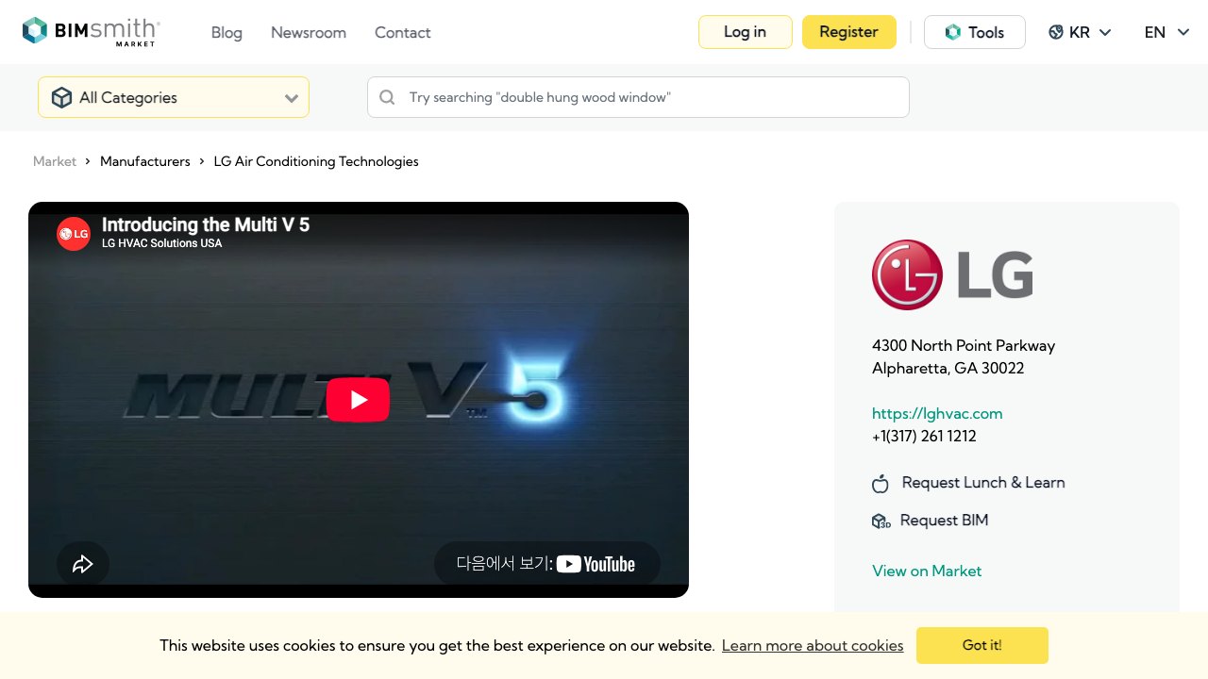The height and width of the screenshot is (679, 1208).
Task: Click the Alpharetta, GA 30022 address line
Action: click(948, 368)
